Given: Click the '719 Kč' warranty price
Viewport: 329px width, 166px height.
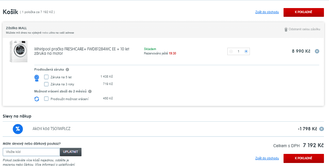Looking at the screenshot, I should click(108, 84).
